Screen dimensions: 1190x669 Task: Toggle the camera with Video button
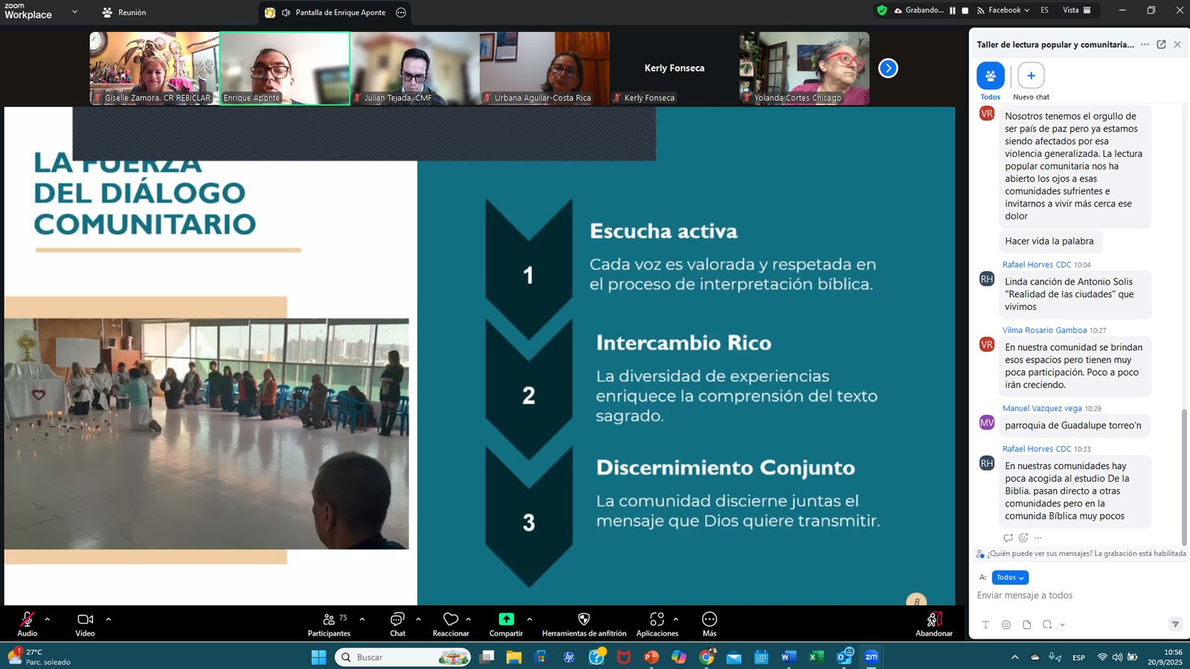click(85, 624)
